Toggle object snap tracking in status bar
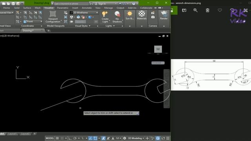This screenshot has height=141, width=251. point(91,138)
